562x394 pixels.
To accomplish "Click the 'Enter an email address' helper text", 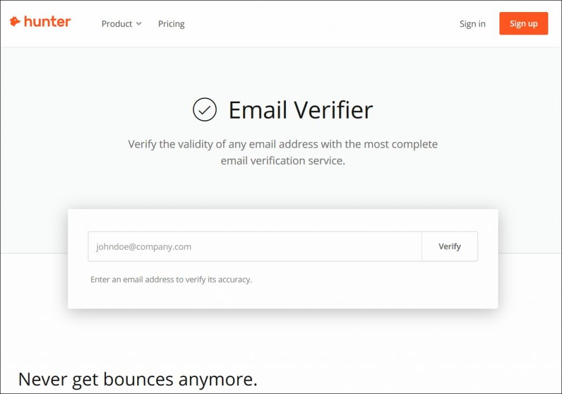I will (171, 279).
